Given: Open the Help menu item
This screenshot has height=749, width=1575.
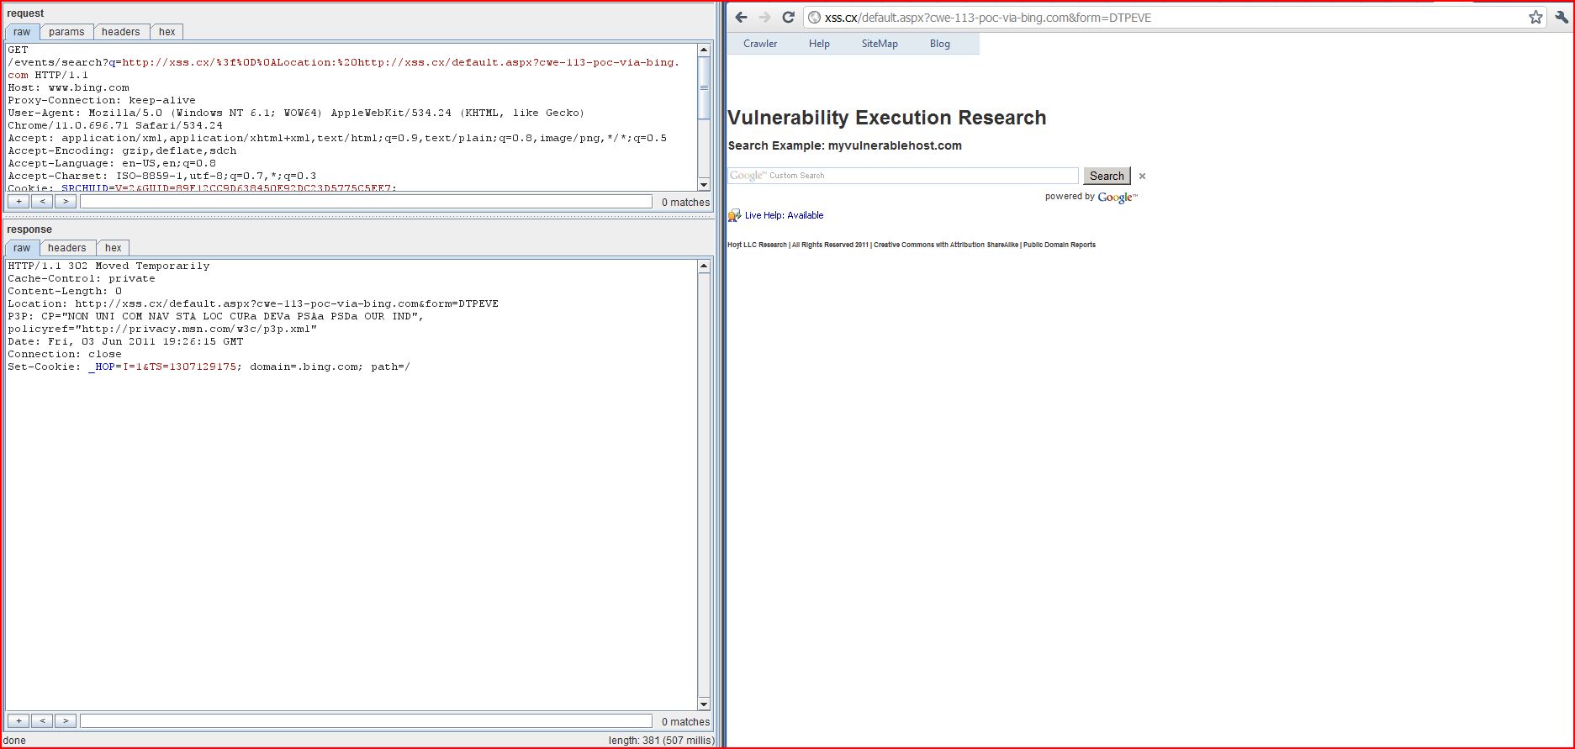Looking at the screenshot, I should pyautogui.click(x=819, y=44).
